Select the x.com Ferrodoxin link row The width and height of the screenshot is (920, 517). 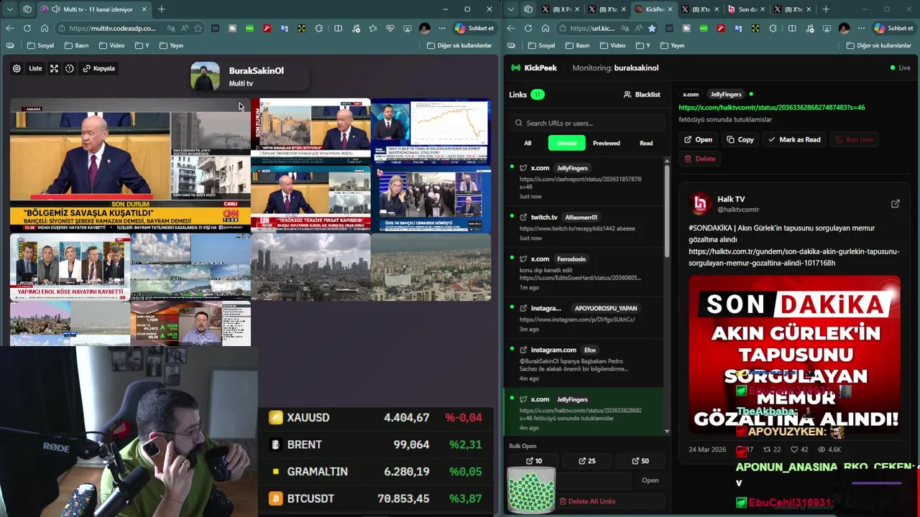pos(584,272)
